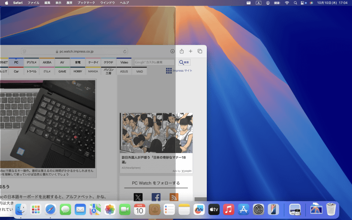Click the input source A icon
The image size is (352, 220).
click(259, 3)
